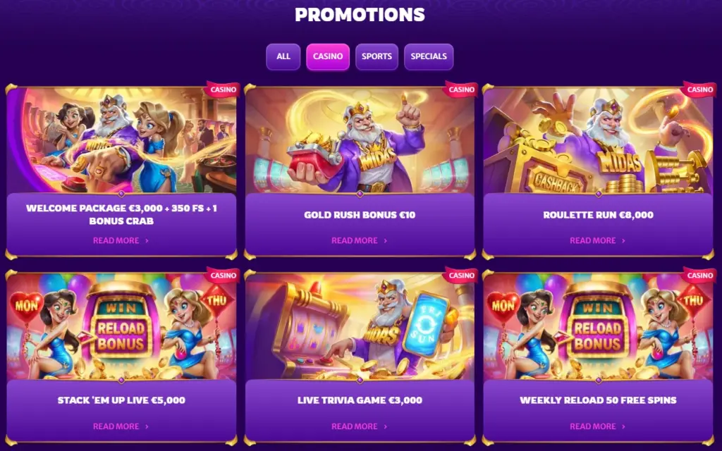Screen dimensions: 722x451
Task: Show the SPECIALS promotions tab
Action: (x=429, y=56)
